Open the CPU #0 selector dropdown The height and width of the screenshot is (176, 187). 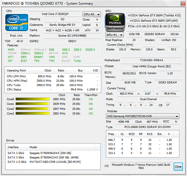click(92, 14)
